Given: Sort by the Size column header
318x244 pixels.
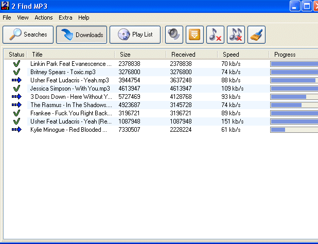Looking at the screenshot, I should (x=140, y=55).
